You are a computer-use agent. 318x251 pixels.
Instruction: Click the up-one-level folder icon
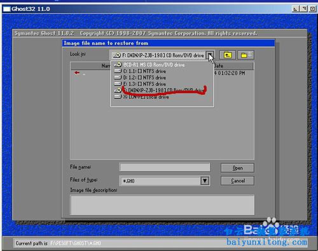pyautogui.click(x=227, y=55)
